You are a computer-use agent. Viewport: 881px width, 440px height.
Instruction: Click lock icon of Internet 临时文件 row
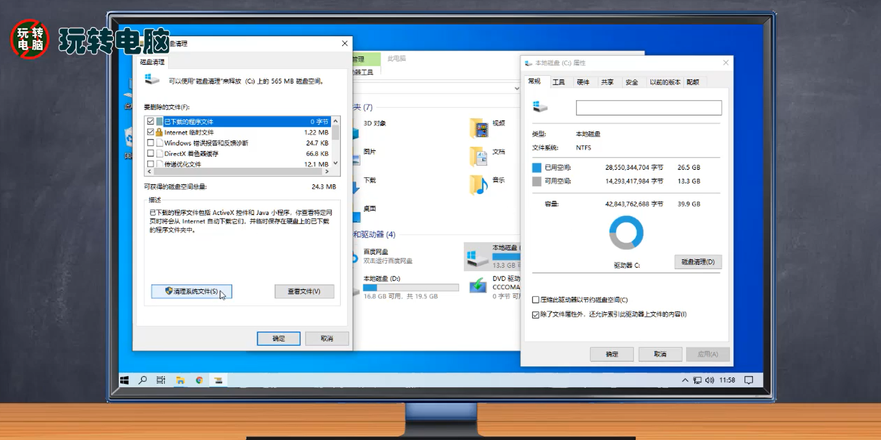(159, 132)
